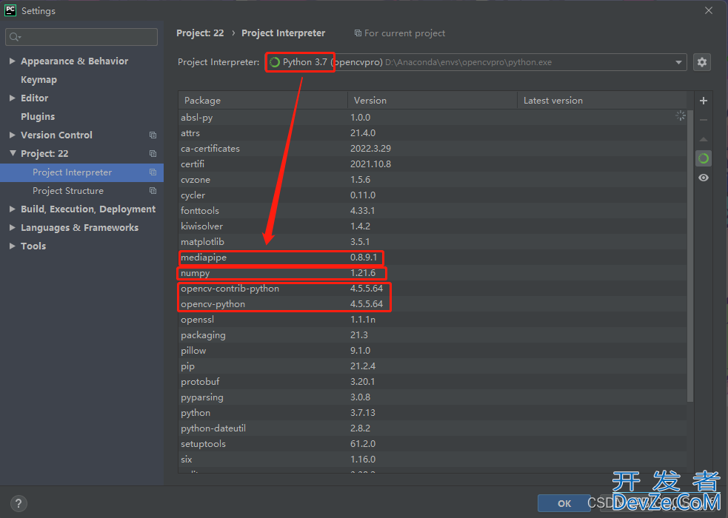Screen dimensions: 728x518
Task: Select Project Structure in the sidebar
Action: 81,191
